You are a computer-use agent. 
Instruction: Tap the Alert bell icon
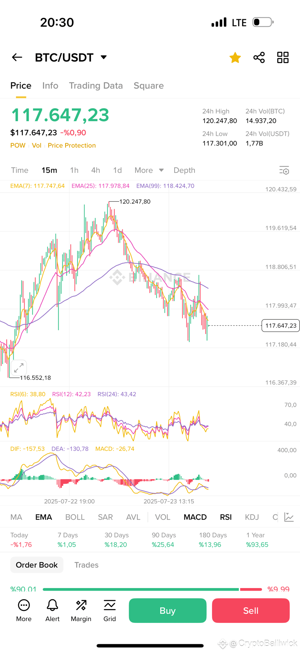pos(53,605)
